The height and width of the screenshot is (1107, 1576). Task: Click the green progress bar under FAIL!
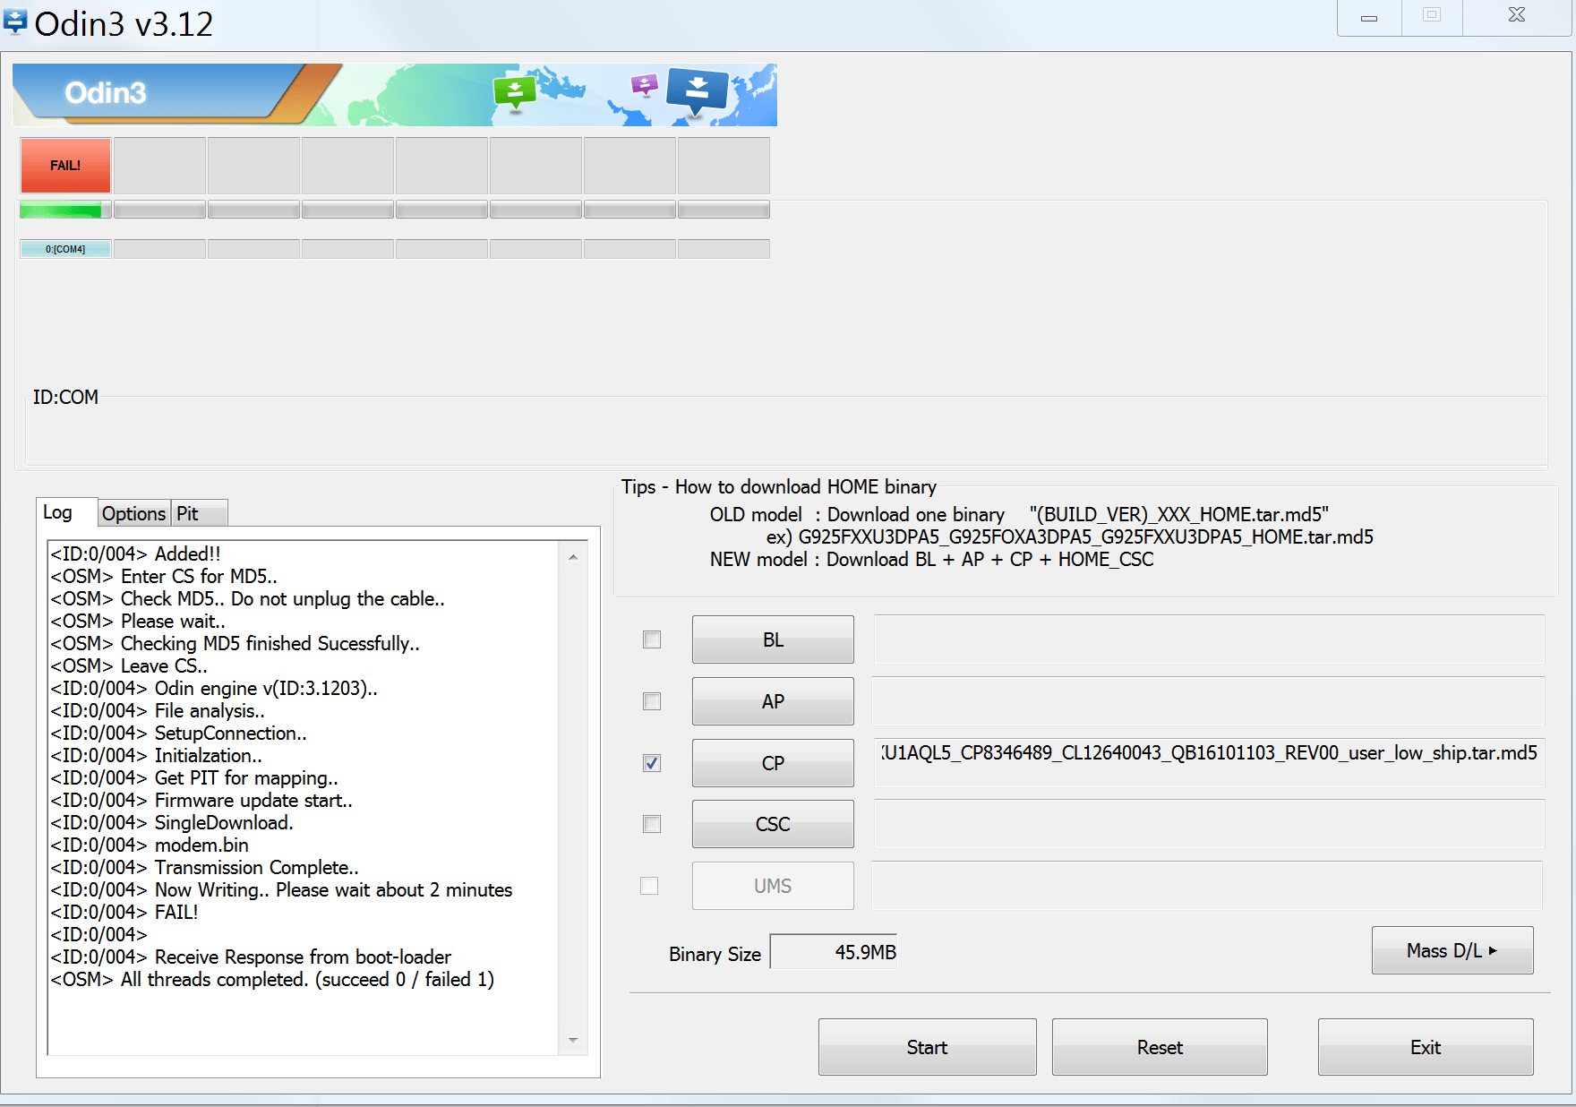[65, 210]
